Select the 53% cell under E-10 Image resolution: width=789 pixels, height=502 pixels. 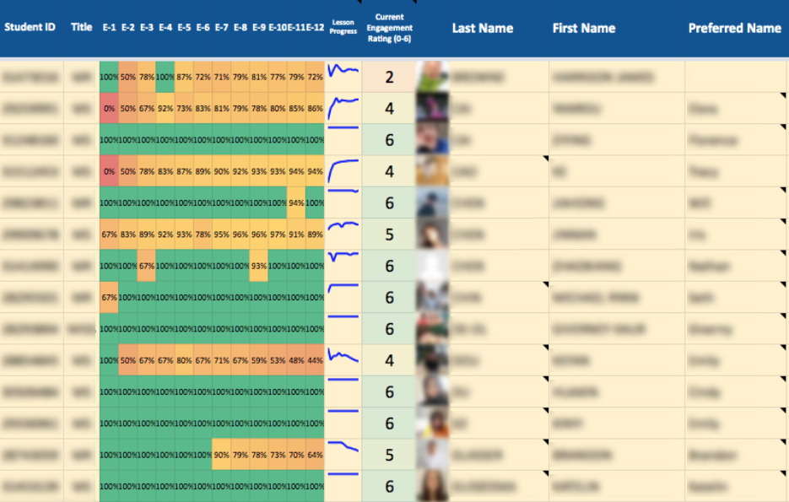278,360
